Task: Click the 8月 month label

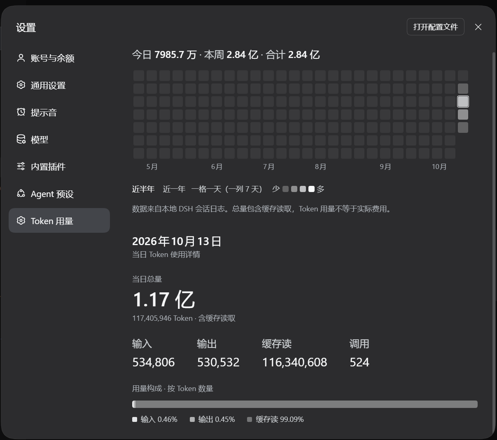Action: point(320,167)
